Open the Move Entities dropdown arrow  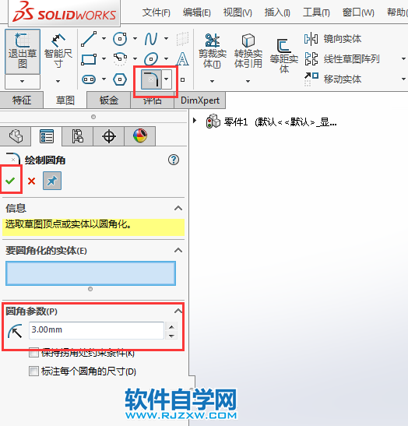click(x=403, y=79)
